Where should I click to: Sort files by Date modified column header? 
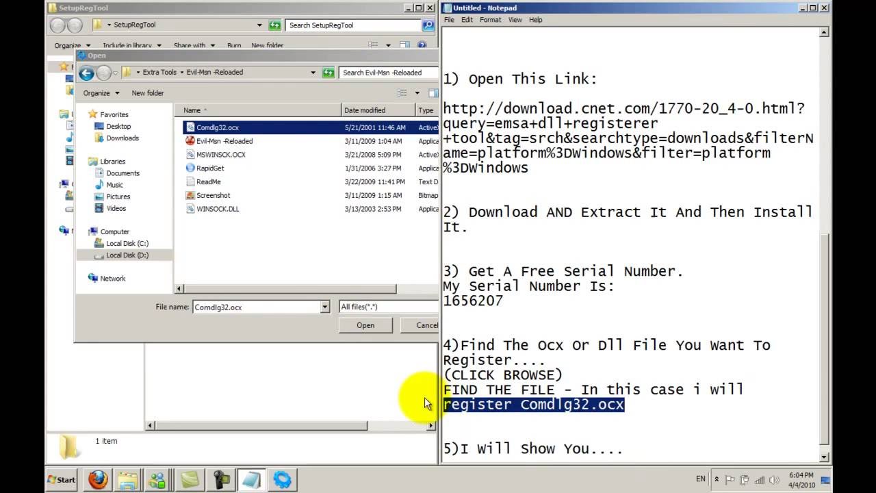point(378,110)
